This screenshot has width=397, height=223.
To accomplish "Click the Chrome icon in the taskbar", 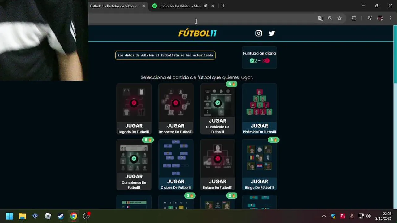I will [73, 216].
